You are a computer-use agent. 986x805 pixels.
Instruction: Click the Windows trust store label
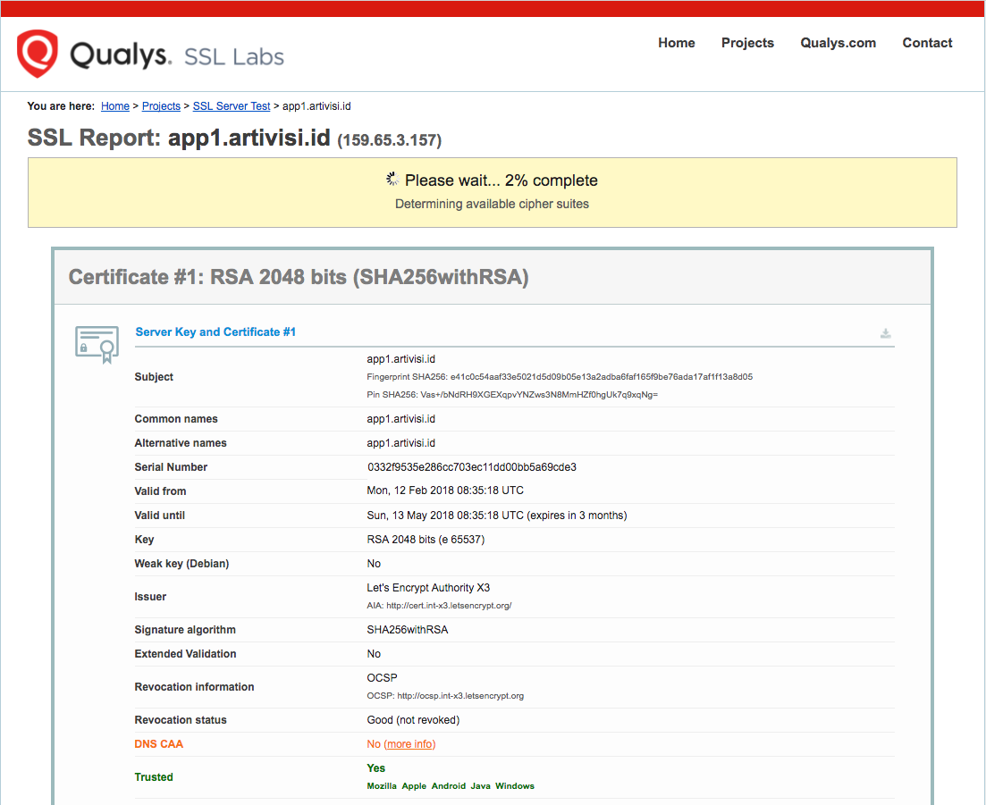tap(514, 786)
